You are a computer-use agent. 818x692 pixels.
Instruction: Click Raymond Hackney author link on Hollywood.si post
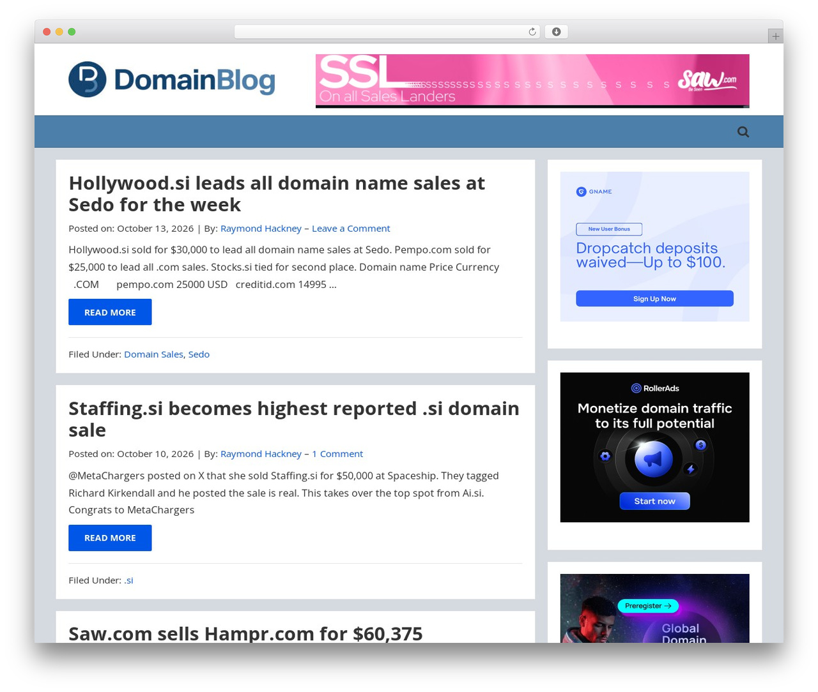coord(261,229)
